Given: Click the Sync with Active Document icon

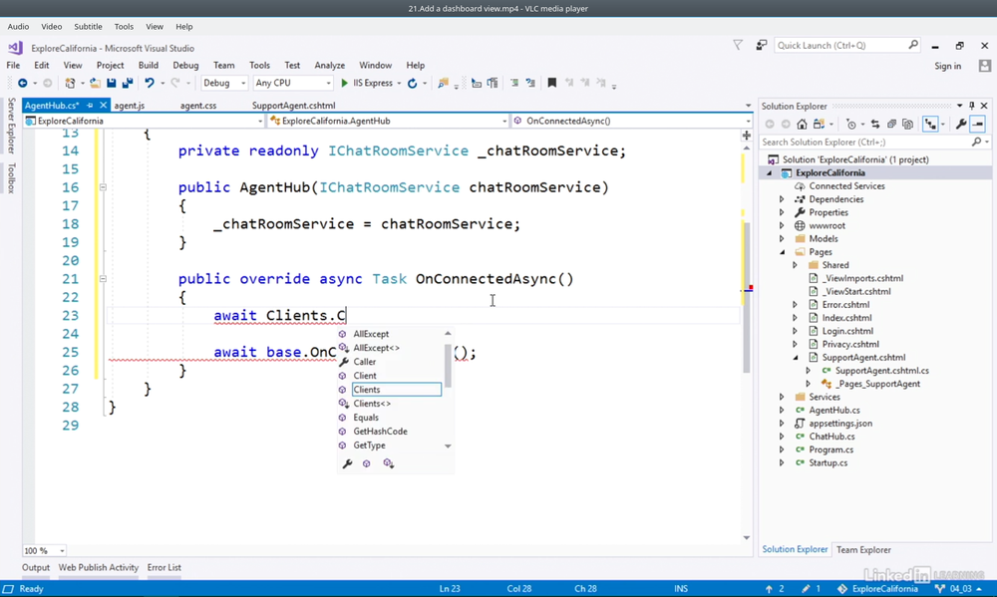Looking at the screenshot, I should (875, 124).
